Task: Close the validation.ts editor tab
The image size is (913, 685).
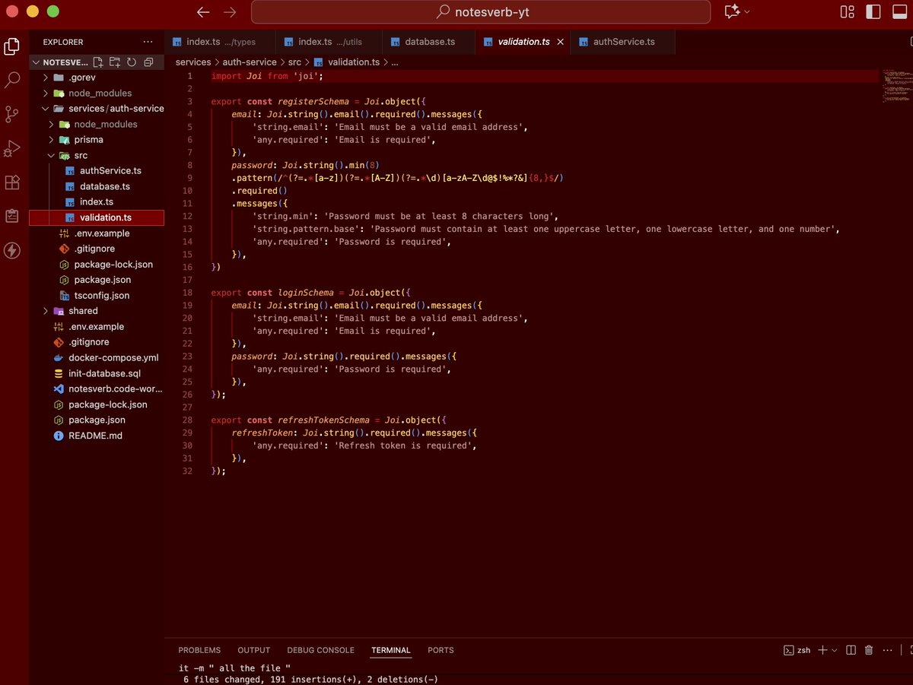Action: coord(561,42)
